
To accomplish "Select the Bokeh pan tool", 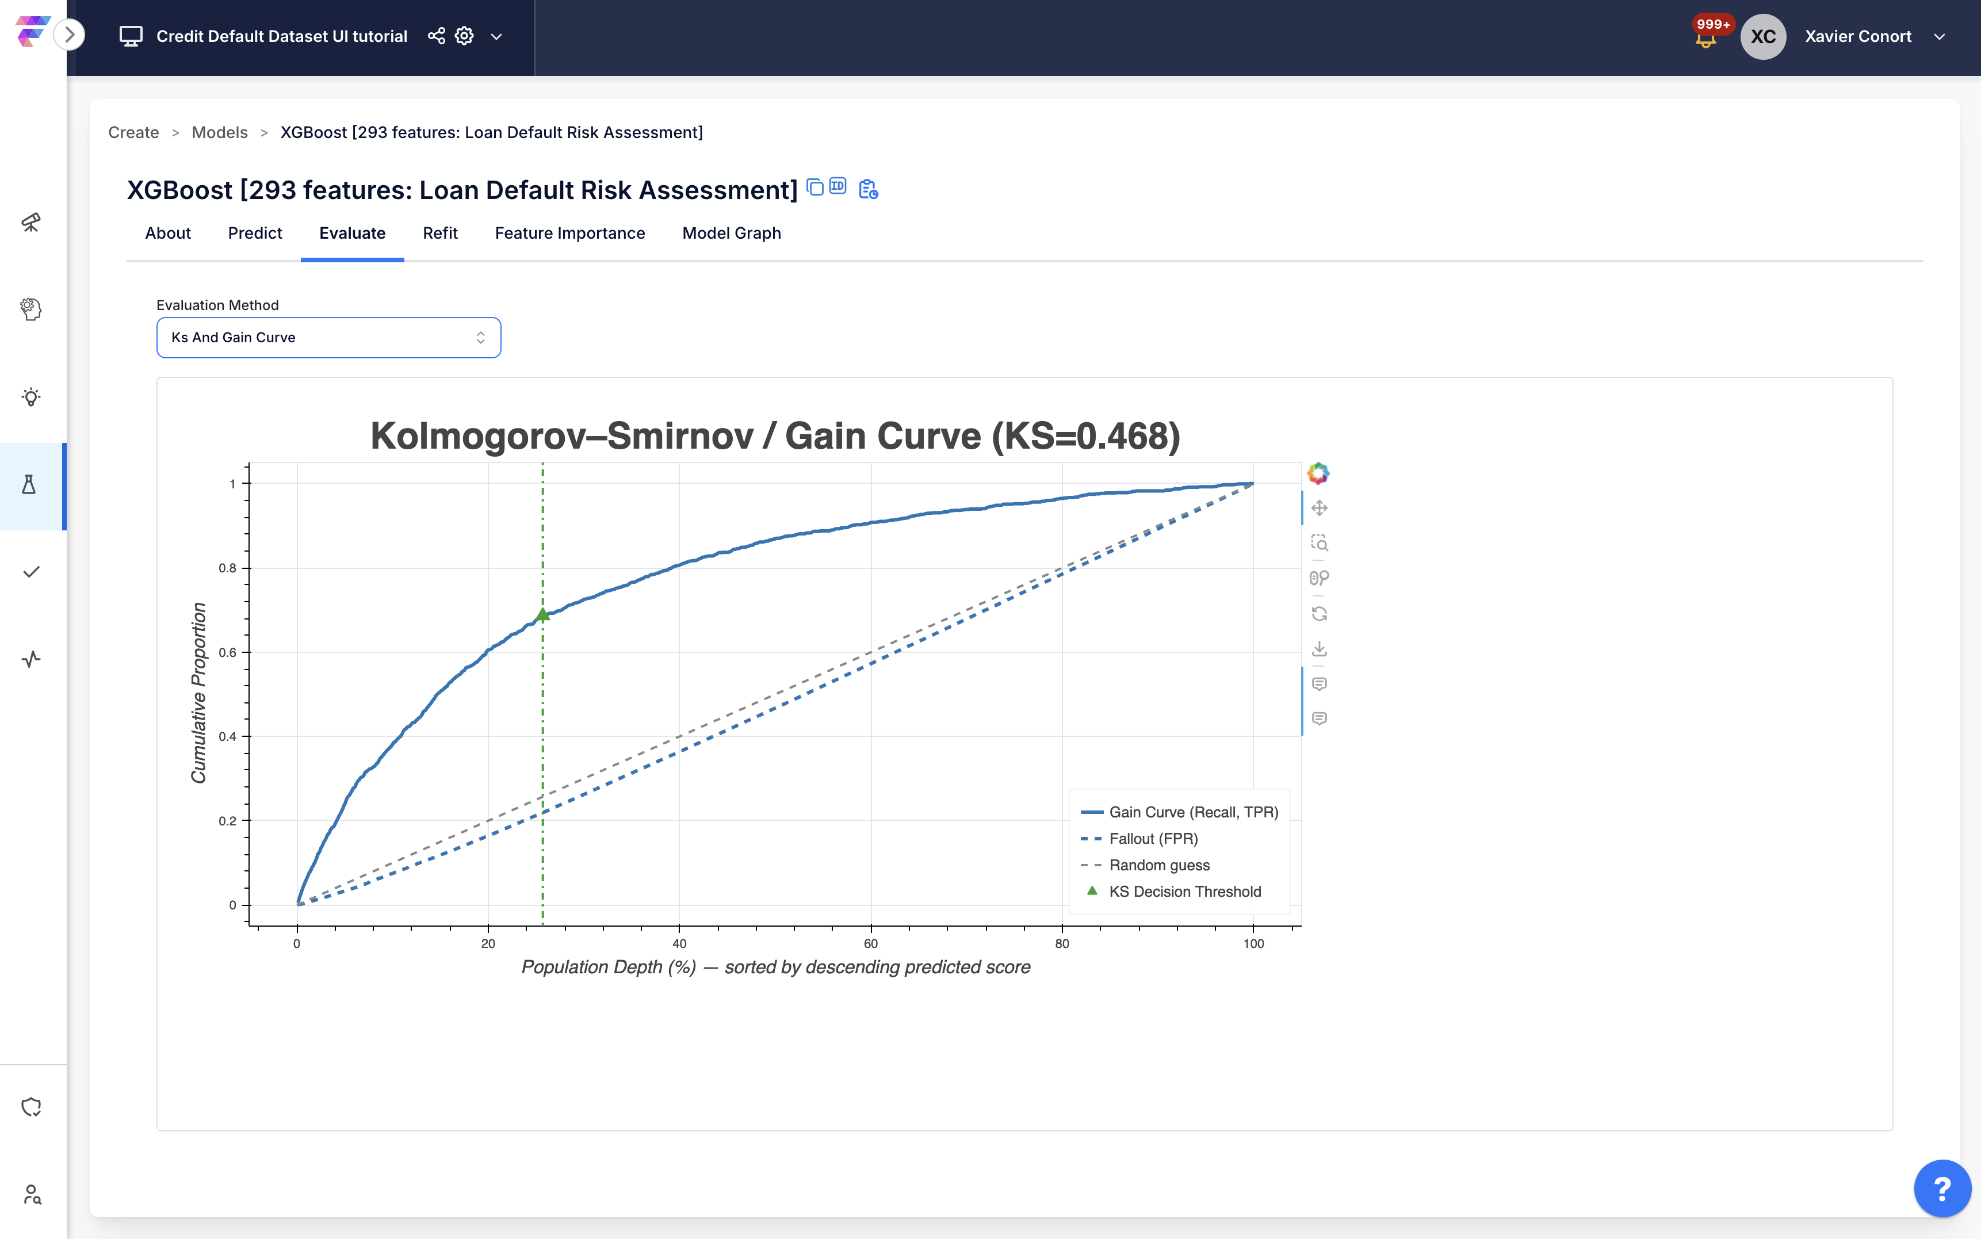I will (x=1319, y=508).
